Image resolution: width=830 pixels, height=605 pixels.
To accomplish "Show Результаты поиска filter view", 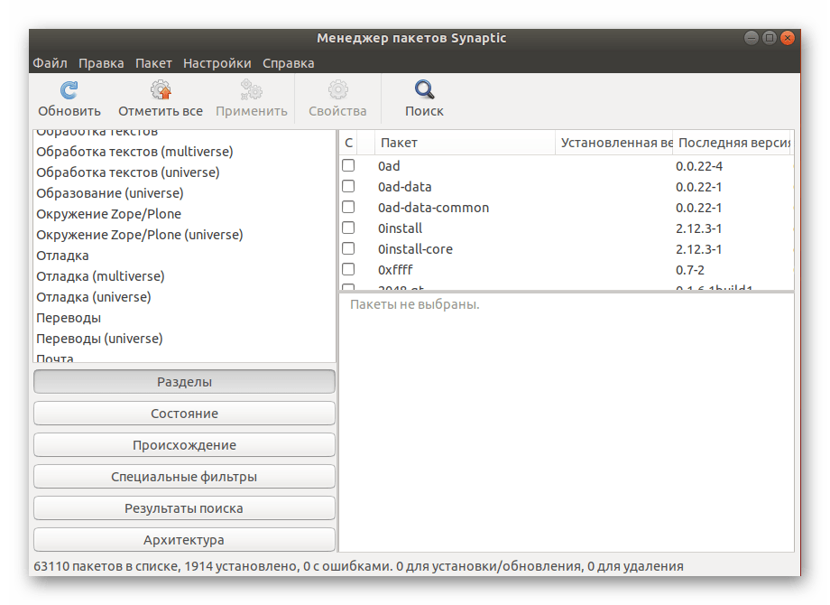I will tap(184, 508).
